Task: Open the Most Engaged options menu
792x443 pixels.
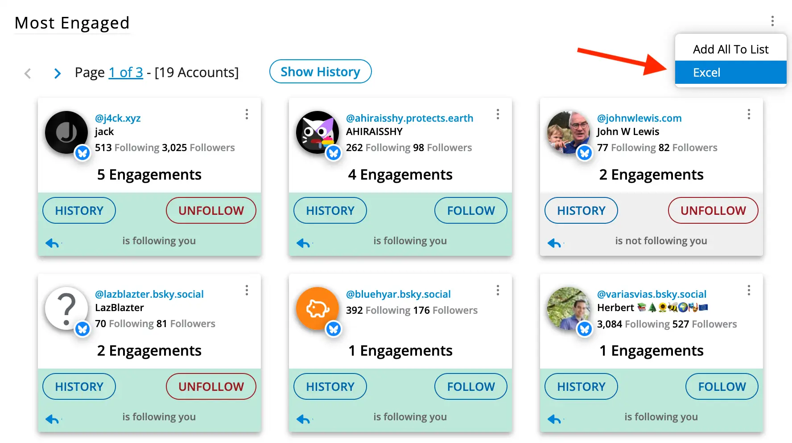Action: 772,21
